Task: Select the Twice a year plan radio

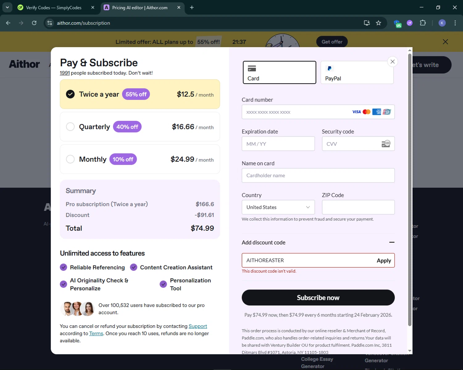Action: tap(70, 94)
